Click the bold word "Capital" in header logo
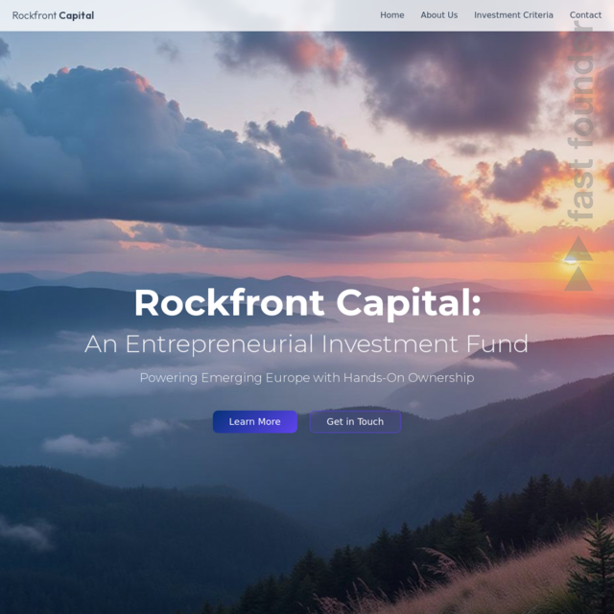This screenshot has height=614, width=614. [x=77, y=15]
